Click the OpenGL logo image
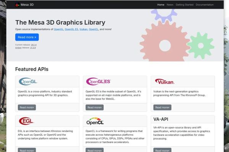Image resolution: width=229 pixels, height=152 pixels. pyautogui.click(x=28, y=81)
